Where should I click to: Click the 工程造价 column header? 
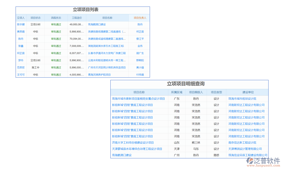tap(77, 18)
